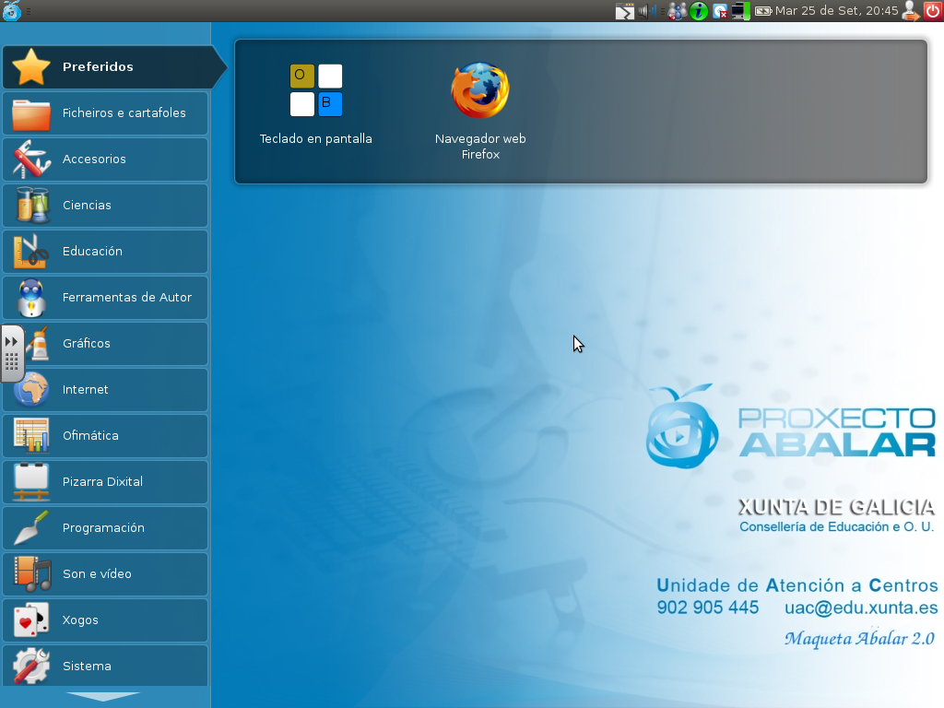Launch Navegador web Firefox
Image resolution: width=944 pixels, height=708 pixels.
(479, 92)
